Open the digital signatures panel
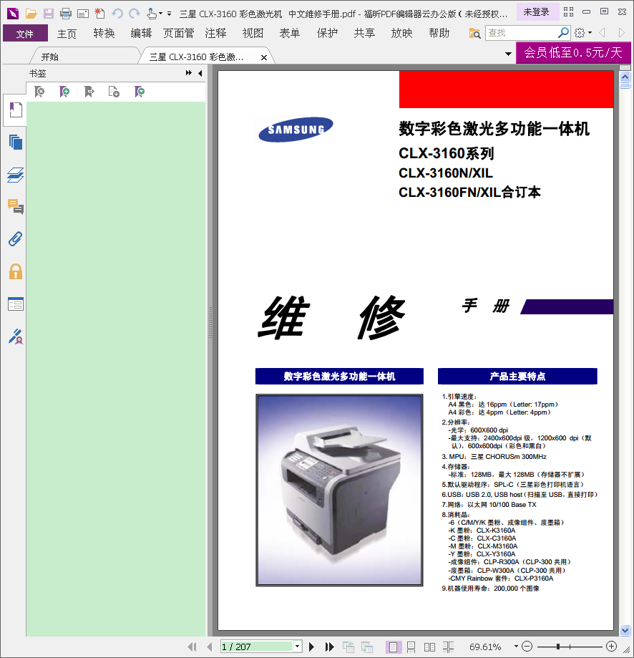Image resolution: width=634 pixels, height=658 pixels. coord(16,337)
